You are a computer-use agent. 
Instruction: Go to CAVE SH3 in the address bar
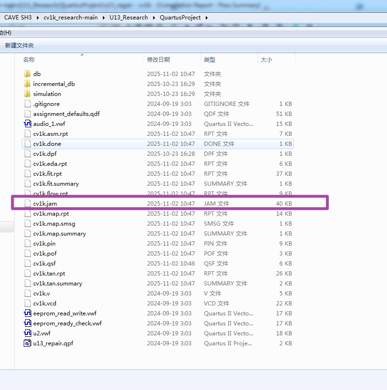[18, 18]
